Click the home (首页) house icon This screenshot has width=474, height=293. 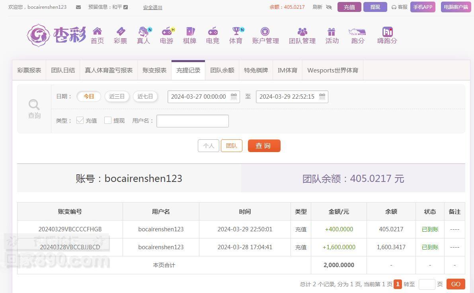97,31
